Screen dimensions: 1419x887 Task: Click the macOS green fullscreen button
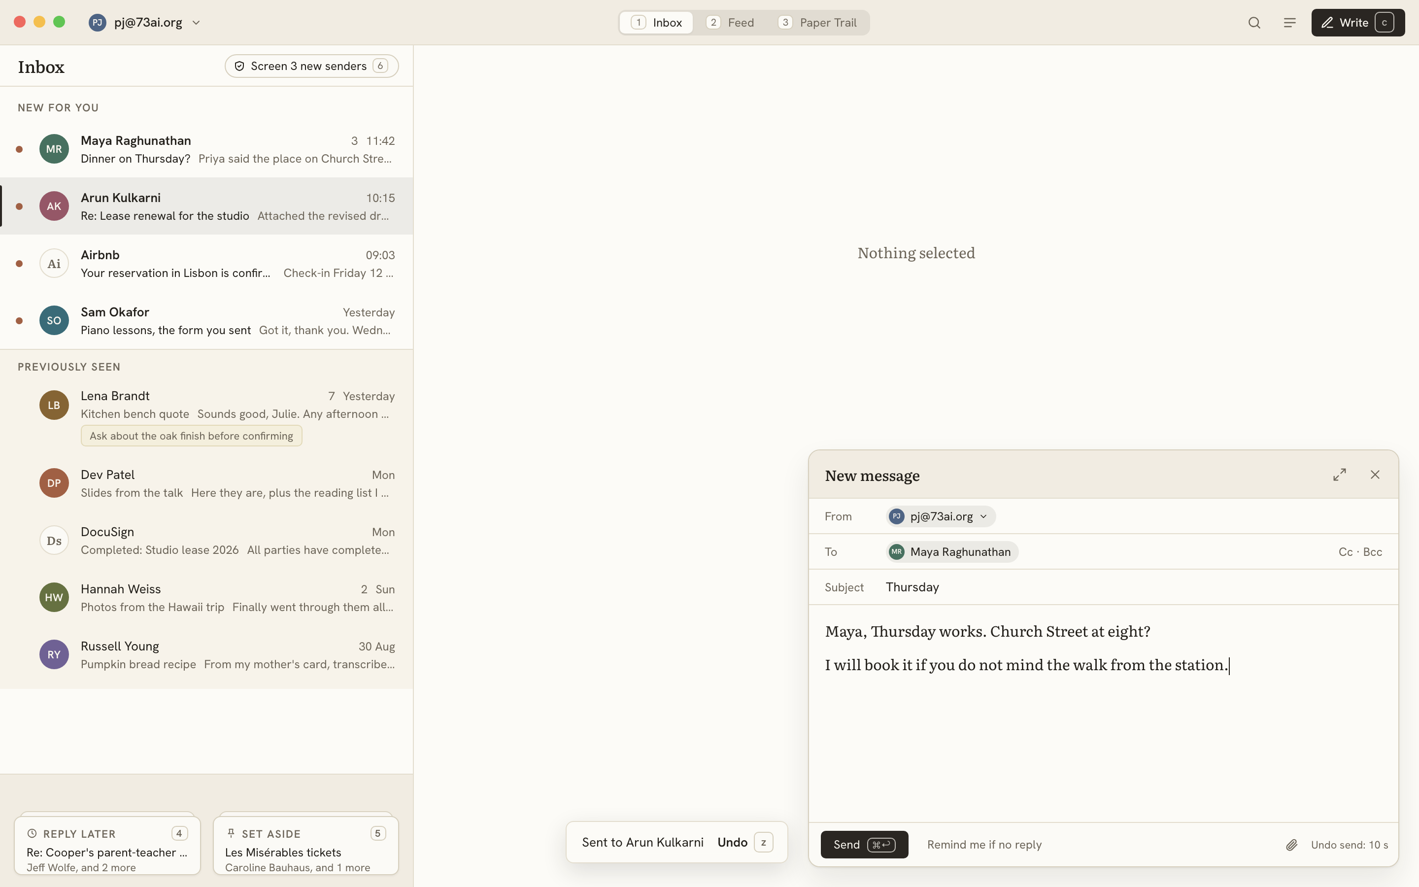59,22
